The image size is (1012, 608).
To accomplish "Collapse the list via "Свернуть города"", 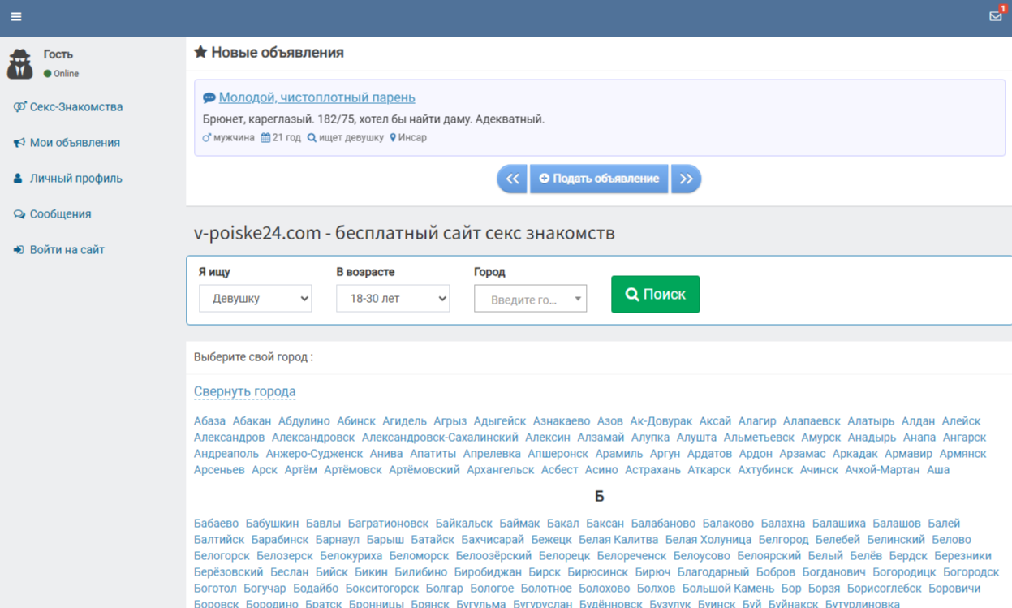I will 244,391.
